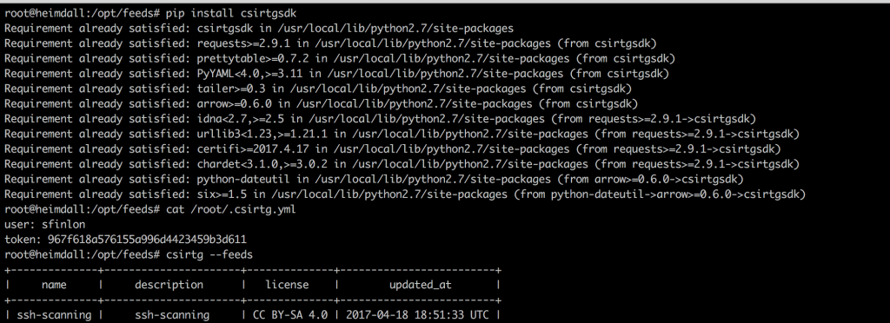Click the prettytable>=0.7.2 requirement line
Screen dimensions: 890x323
coord(340,58)
